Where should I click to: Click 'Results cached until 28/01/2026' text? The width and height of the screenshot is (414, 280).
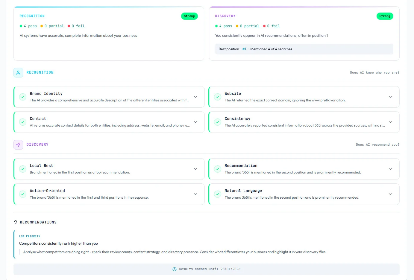210,269
